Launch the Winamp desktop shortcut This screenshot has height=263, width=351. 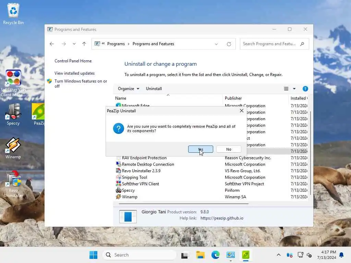click(13, 148)
